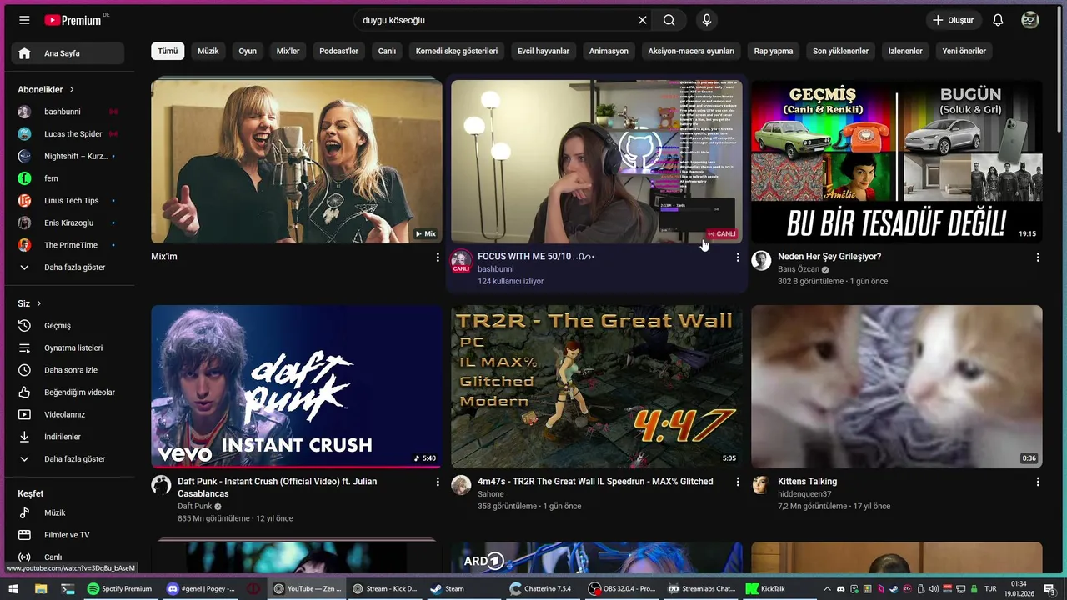Open the notifications bell
The height and width of the screenshot is (600, 1067).
998,20
